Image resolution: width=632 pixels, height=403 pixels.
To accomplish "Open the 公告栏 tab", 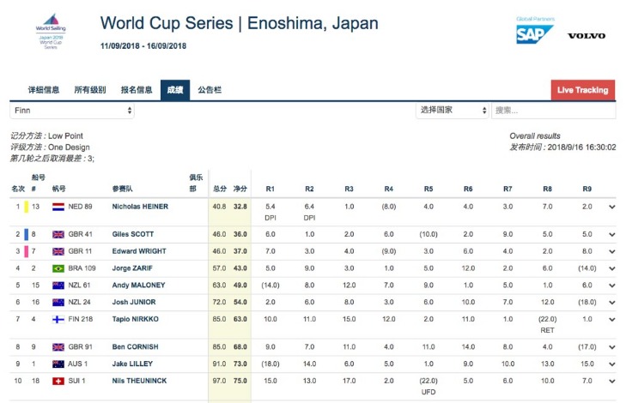I will (x=210, y=90).
